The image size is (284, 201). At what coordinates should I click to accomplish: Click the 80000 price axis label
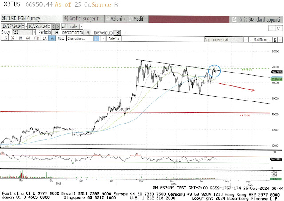point(276,51)
